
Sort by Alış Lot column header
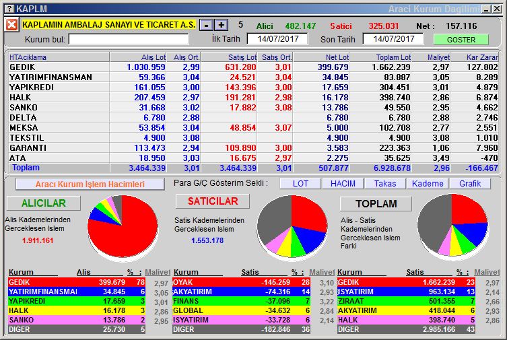point(138,57)
